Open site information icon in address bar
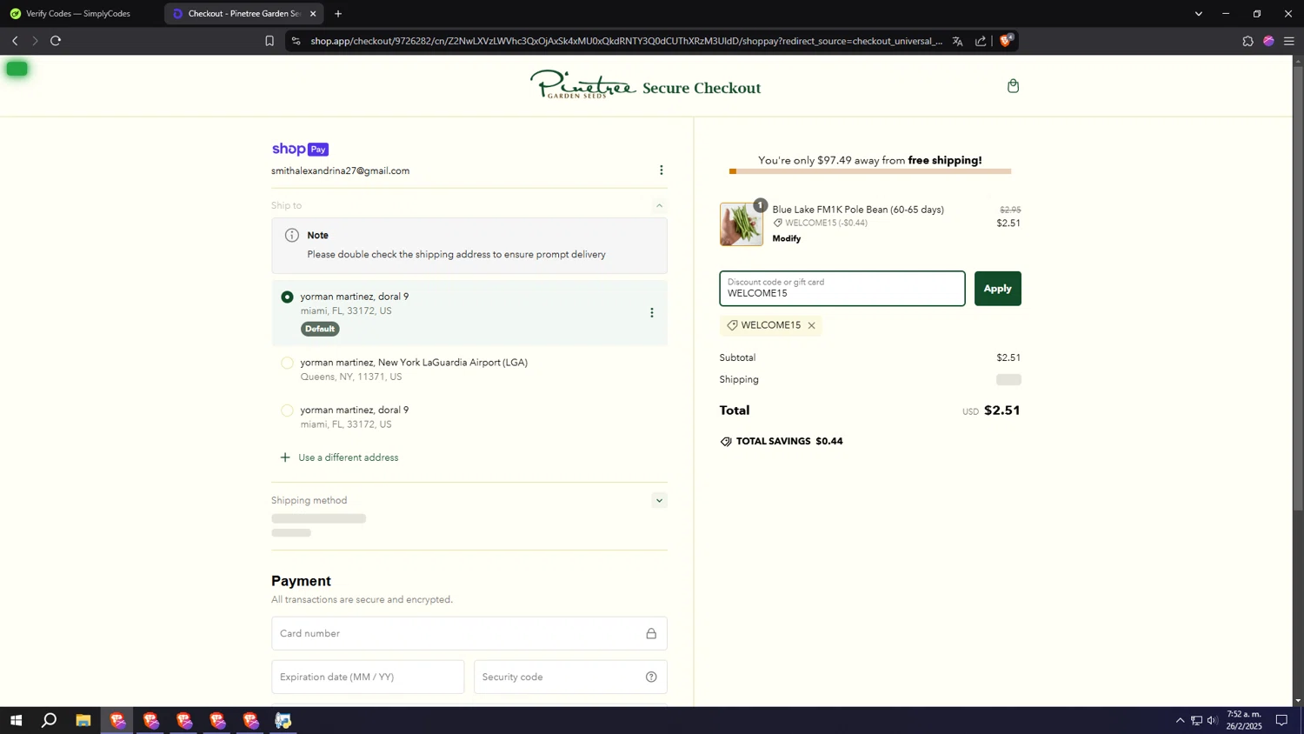Image resolution: width=1304 pixels, height=734 pixels. [x=296, y=41]
